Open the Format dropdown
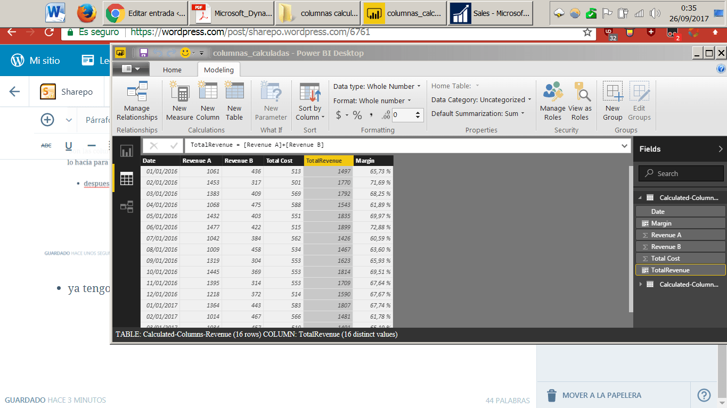Screen dimensions: 727x408 (372, 101)
